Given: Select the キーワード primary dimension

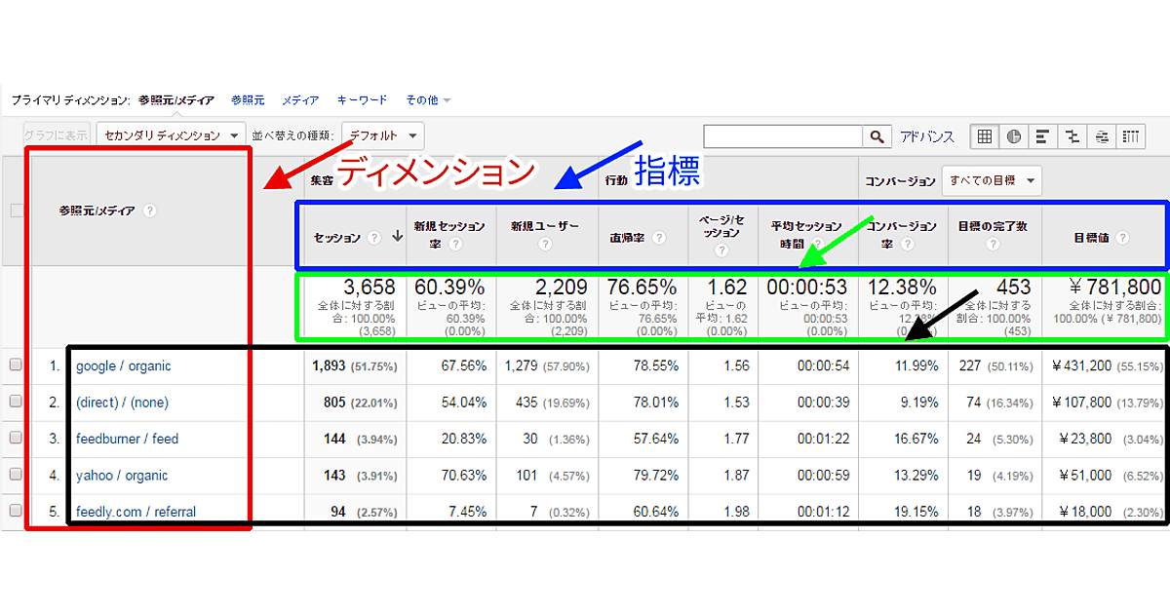Looking at the screenshot, I should [x=362, y=99].
